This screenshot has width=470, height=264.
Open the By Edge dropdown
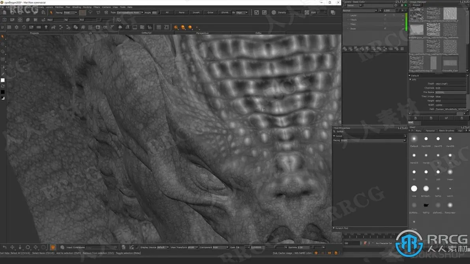pos(242,13)
